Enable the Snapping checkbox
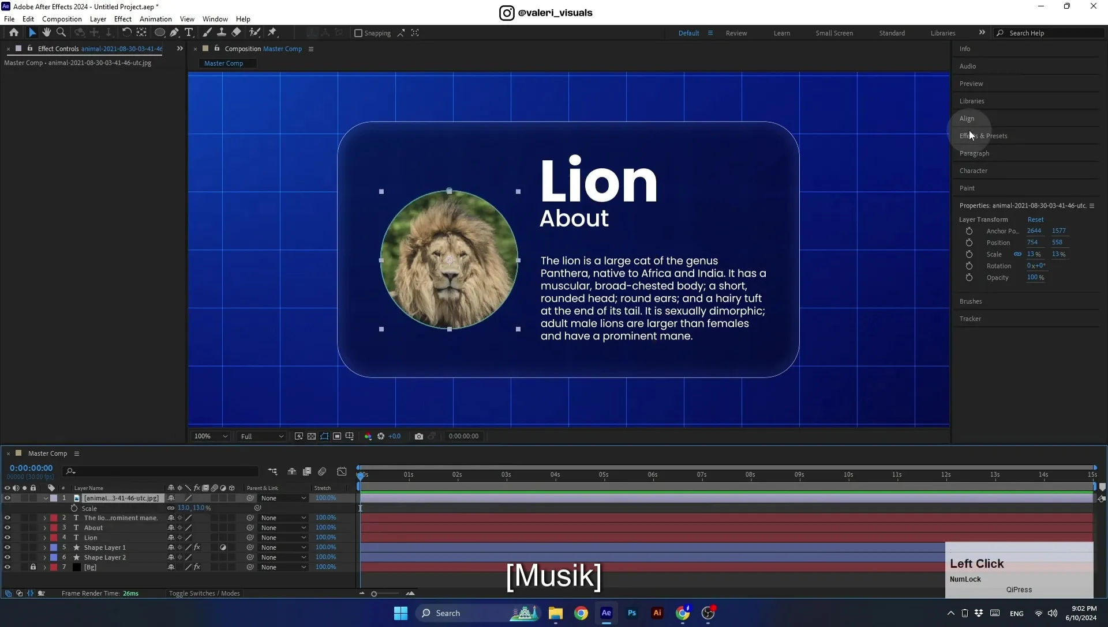This screenshot has width=1108, height=627. click(x=358, y=33)
